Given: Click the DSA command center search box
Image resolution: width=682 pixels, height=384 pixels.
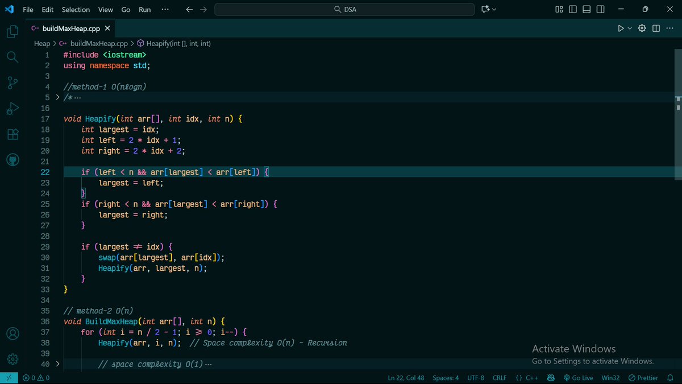Looking at the screenshot, I should pyautogui.click(x=344, y=9).
